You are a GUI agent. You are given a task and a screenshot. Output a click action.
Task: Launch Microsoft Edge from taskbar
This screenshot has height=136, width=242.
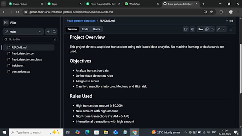click(x=87, y=132)
